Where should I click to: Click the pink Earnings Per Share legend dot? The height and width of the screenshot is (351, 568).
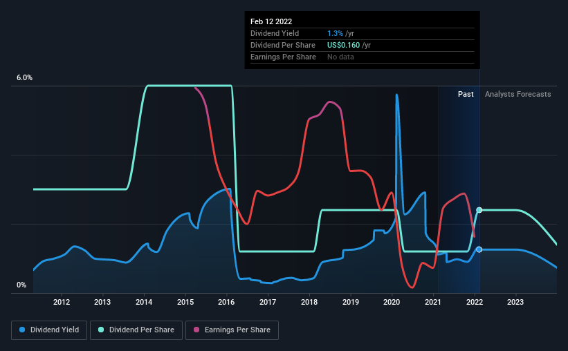[x=196, y=330]
